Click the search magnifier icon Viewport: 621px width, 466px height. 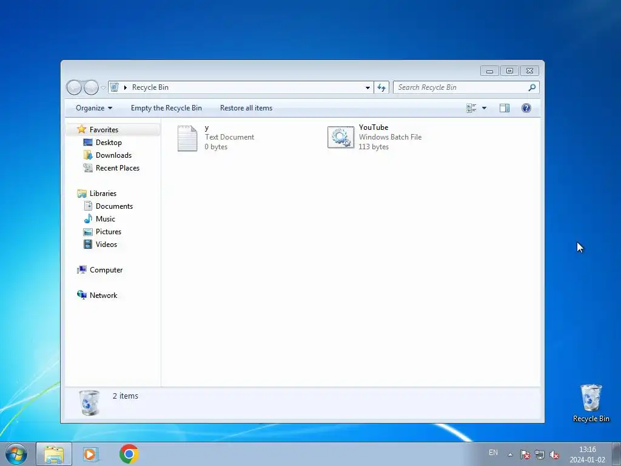click(532, 87)
